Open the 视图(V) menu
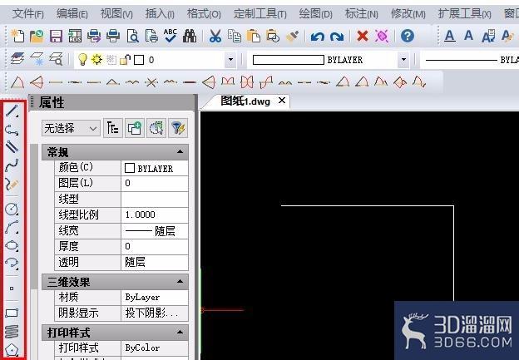519x360 pixels. tap(116, 14)
